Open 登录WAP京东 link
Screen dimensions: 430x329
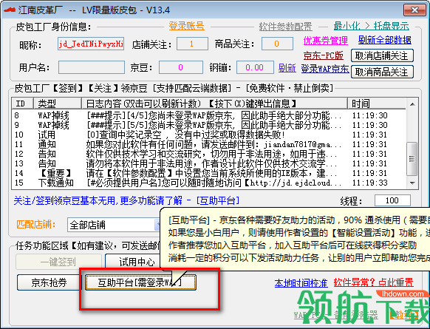click(325, 68)
